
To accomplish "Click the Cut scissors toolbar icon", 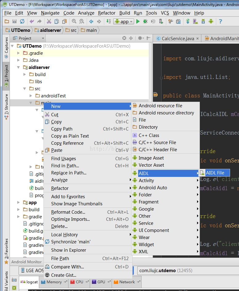I will pos(49,21).
